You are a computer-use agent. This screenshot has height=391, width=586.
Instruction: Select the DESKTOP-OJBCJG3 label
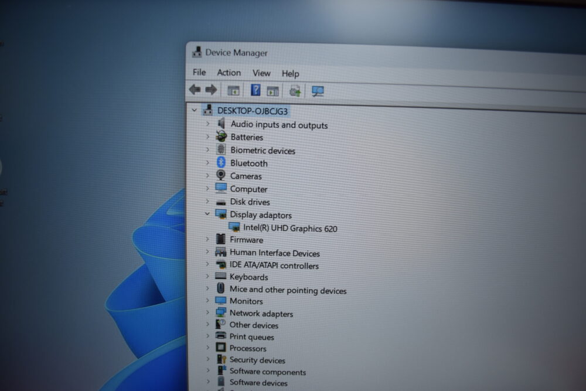click(252, 111)
